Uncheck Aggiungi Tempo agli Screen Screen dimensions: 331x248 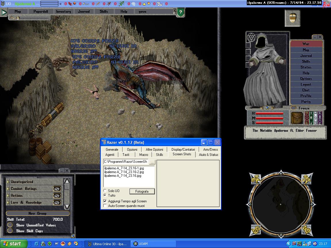105,201
